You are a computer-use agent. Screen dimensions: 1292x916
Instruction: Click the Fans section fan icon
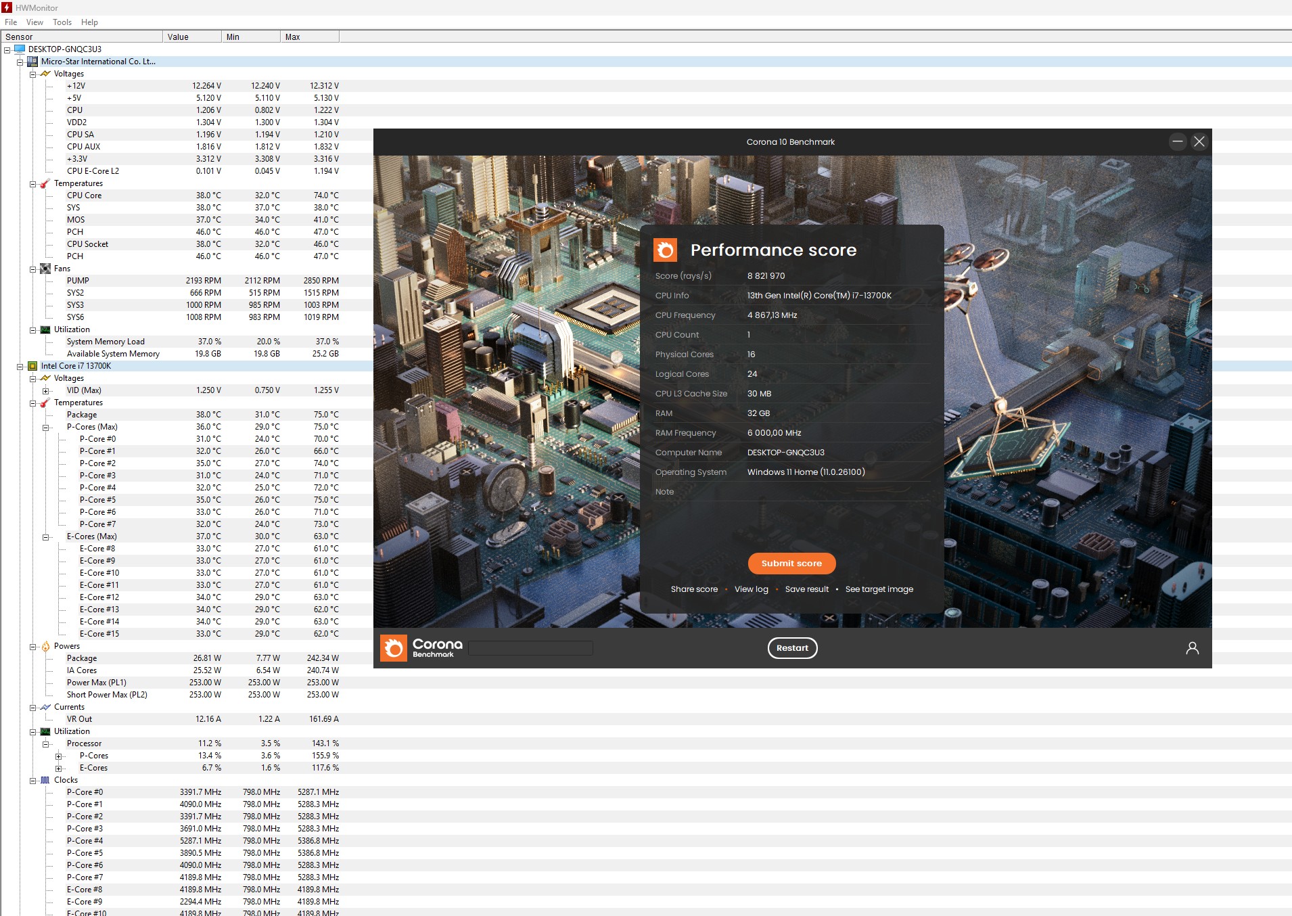tap(45, 269)
